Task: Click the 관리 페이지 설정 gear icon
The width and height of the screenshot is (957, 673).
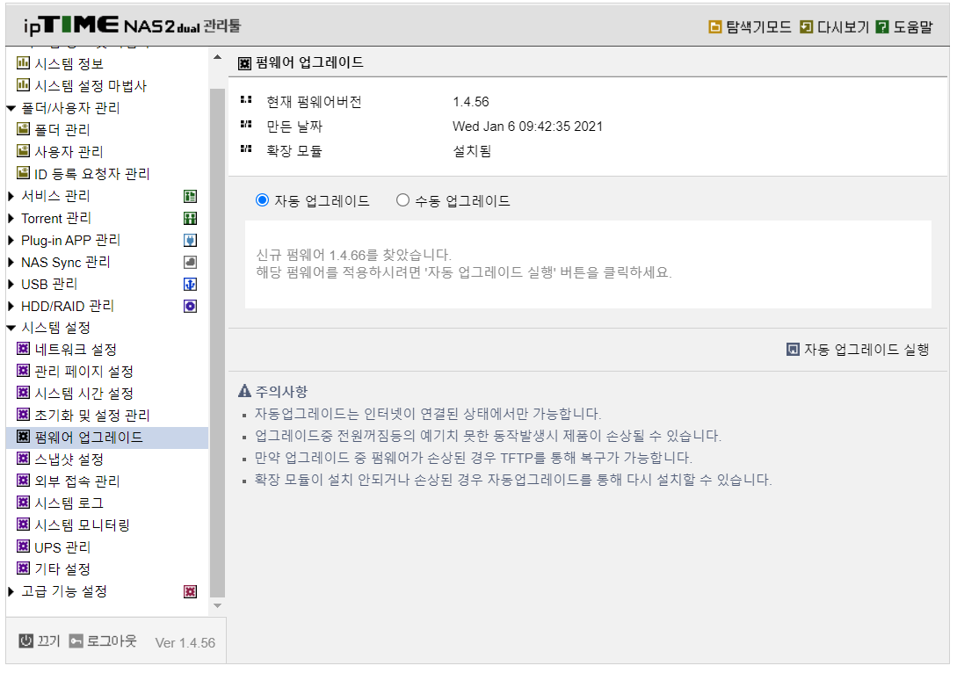Action: point(23,371)
